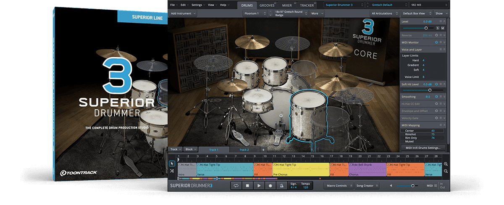The width and height of the screenshot is (504, 205).
Task: Open the MIDI Mapping section menu icon
Action: (440, 125)
